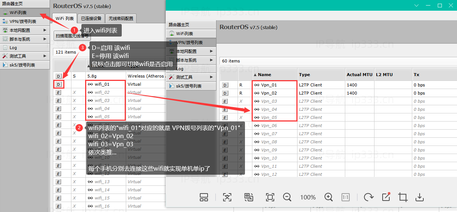The width and height of the screenshot is (457, 212).
Task: Open thumbnail grid view in viewer toolbar
Action: (204, 197)
